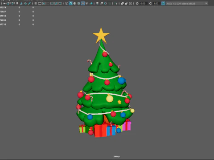The height and width of the screenshot is (160, 214).
Task: Toggle Multisample Anti-aliasing icon
Action: (x=106, y=4)
